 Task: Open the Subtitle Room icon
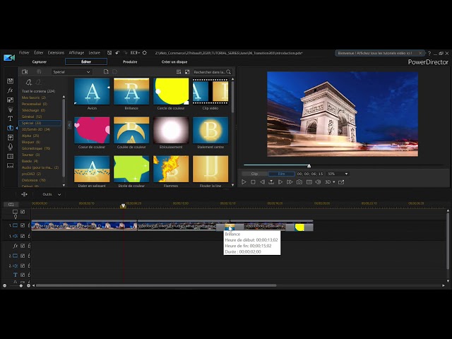coord(10,166)
